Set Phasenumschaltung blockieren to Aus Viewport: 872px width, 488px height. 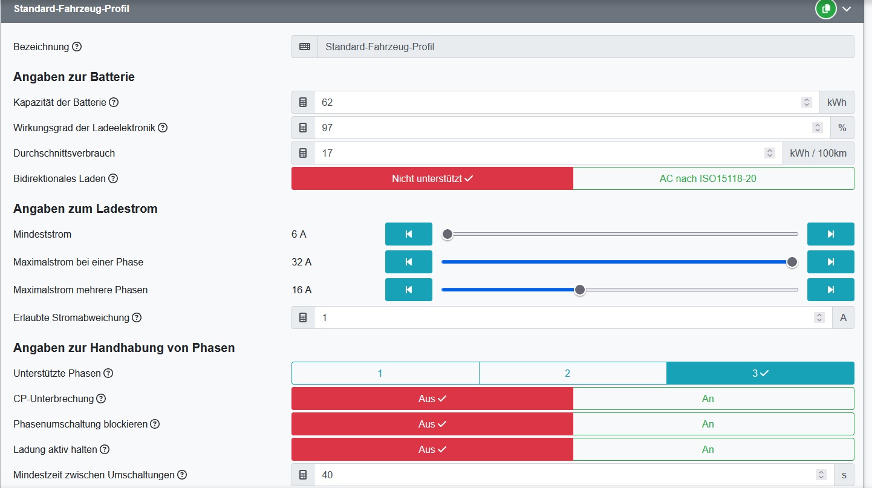coord(432,424)
